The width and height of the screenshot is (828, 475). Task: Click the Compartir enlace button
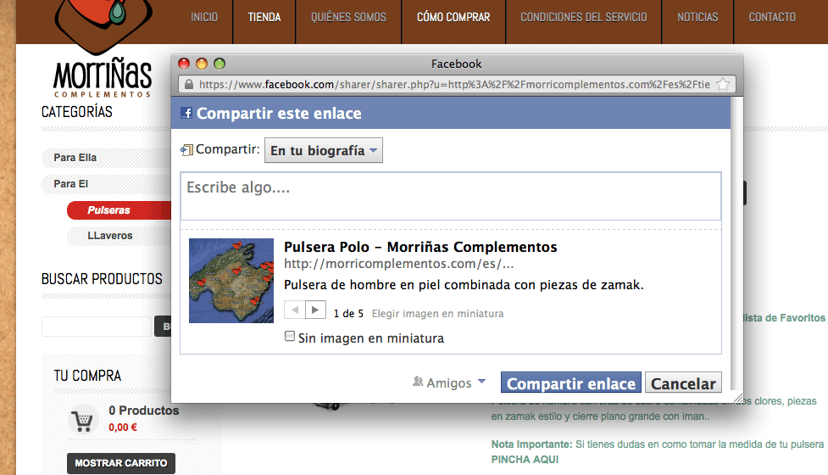pos(571,383)
